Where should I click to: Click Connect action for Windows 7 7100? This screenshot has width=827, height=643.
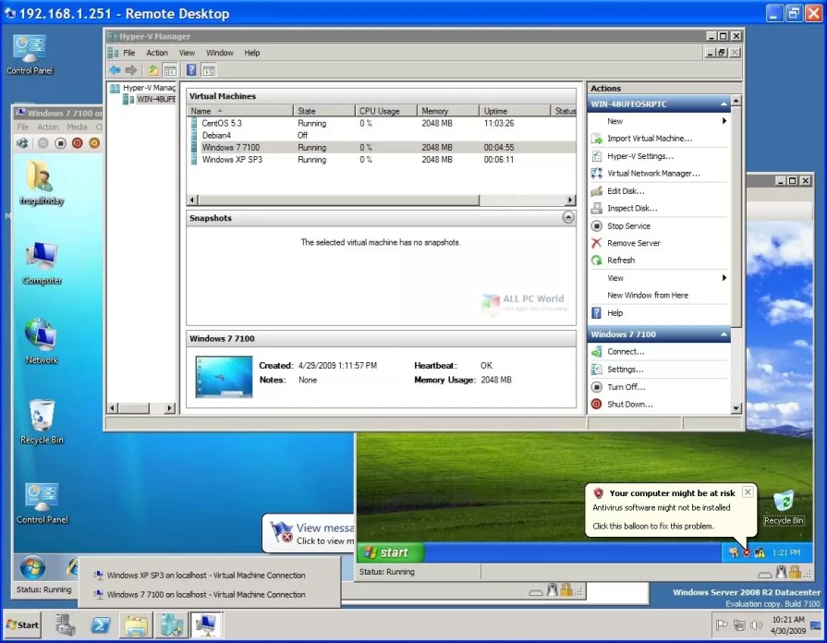pyautogui.click(x=626, y=351)
